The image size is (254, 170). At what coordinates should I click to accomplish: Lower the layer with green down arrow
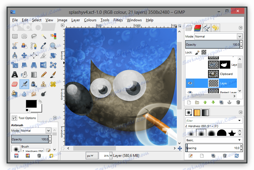[213, 102]
